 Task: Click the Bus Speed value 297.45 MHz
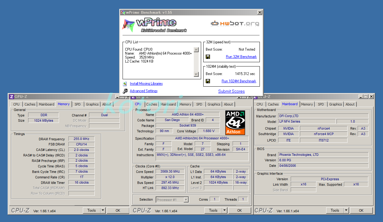coord(170,183)
